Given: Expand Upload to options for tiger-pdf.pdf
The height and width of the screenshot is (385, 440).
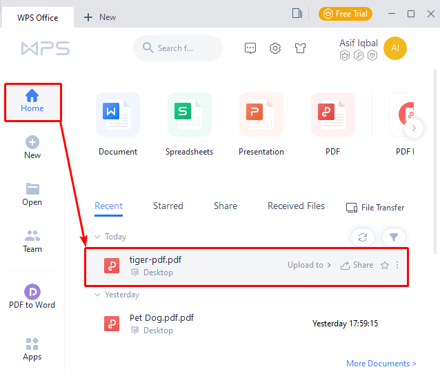Looking at the screenshot, I should (x=309, y=265).
